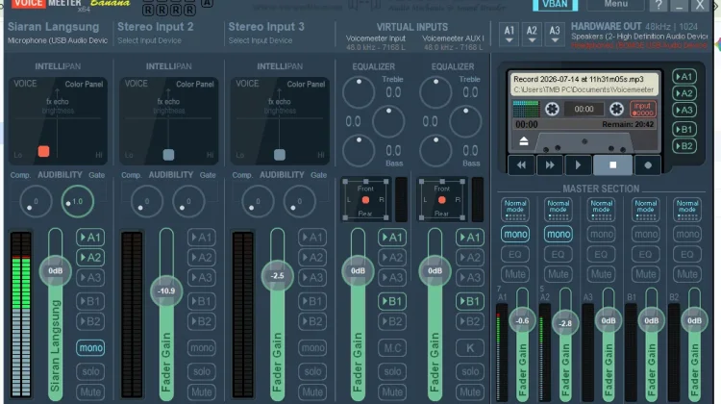This screenshot has height=404, width=721.
Task: Rewind the cassette recorder
Action: (521, 165)
